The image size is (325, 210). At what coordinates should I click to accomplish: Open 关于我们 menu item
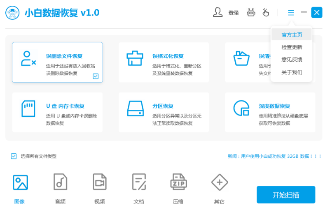(292, 72)
